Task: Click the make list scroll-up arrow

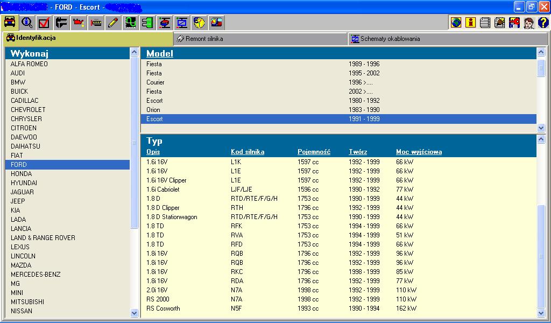Action: point(134,52)
